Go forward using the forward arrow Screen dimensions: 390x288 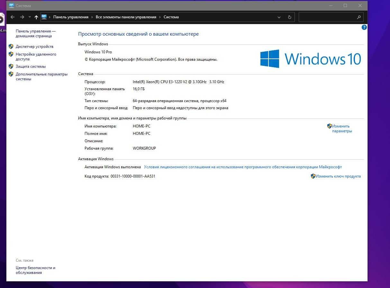pos(22,17)
